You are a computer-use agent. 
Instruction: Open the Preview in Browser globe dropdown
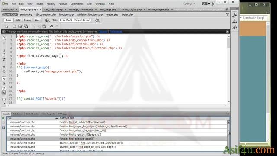pyautogui.click(x=47, y=20)
